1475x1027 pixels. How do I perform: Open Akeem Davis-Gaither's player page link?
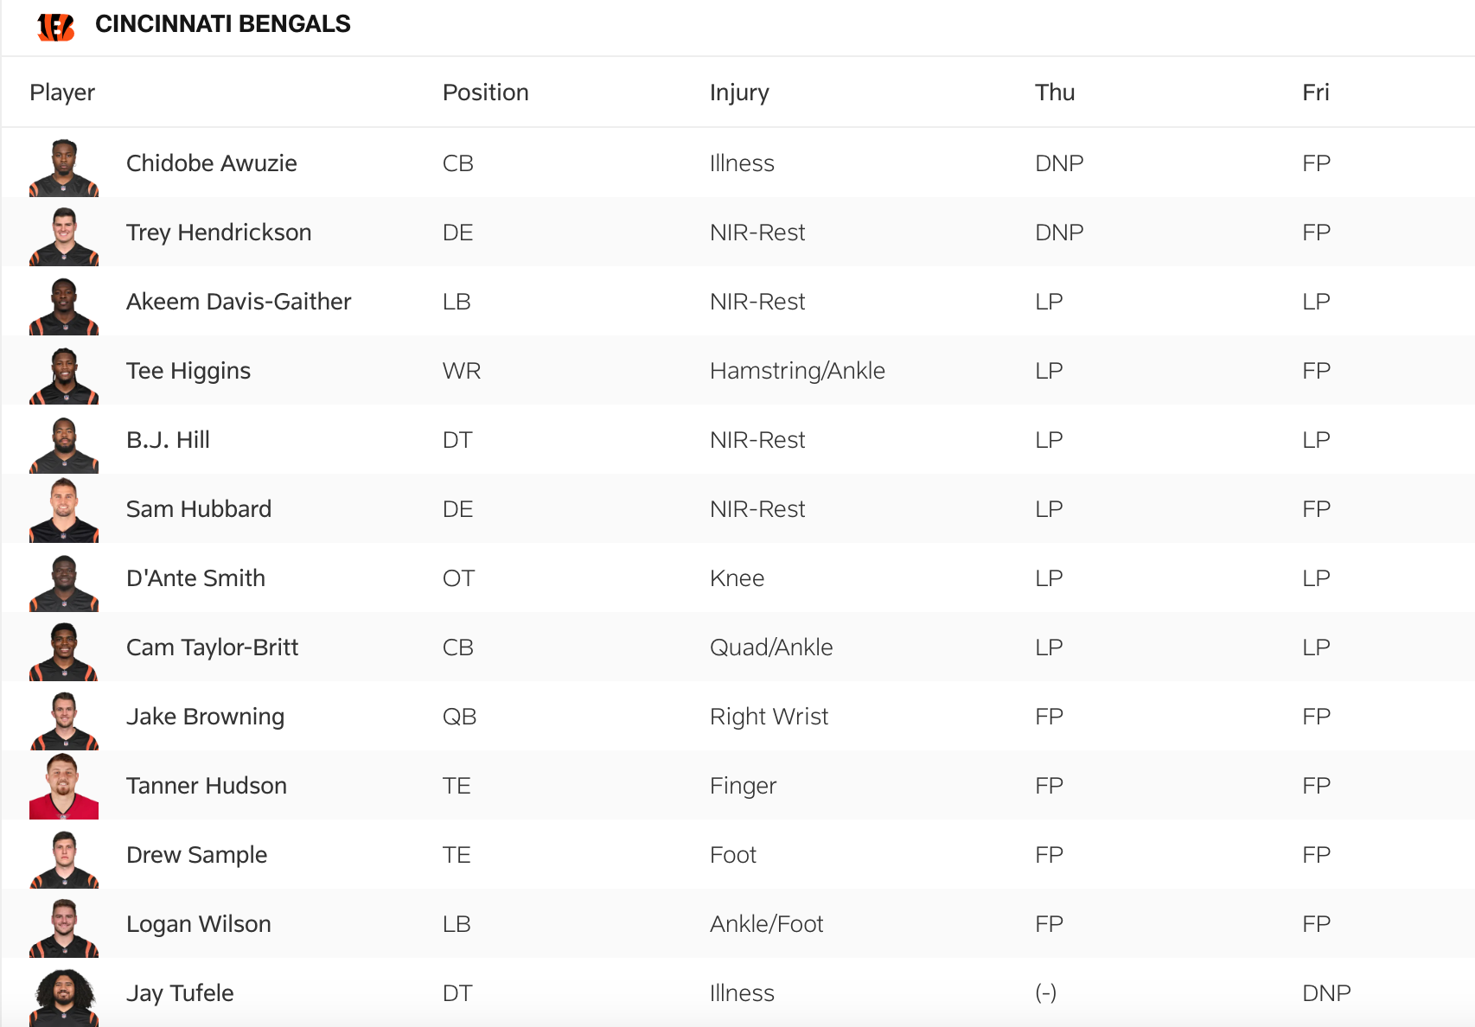(x=239, y=302)
